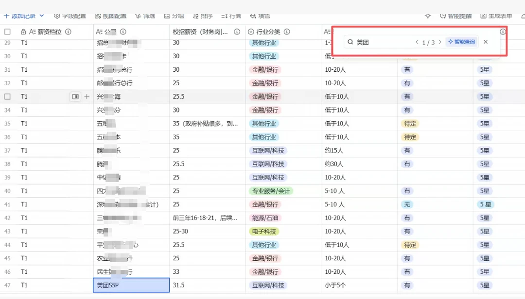Click the 5 星 tag in row 41
This screenshot has height=299, width=525.
point(486,204)
